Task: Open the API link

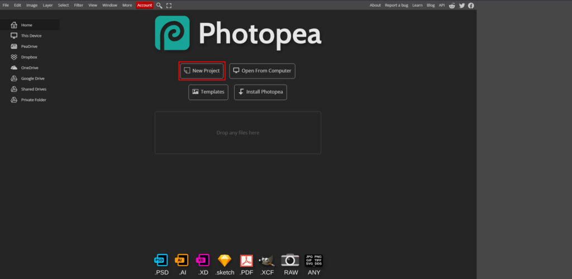Action: [442, 5]
